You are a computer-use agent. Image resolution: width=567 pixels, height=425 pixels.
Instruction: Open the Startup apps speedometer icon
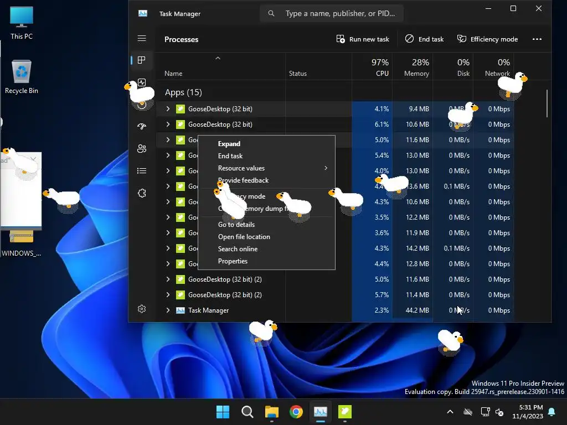coord(142,126)
